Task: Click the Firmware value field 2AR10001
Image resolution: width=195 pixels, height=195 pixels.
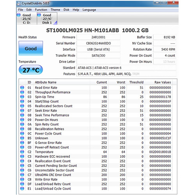Action: coord(98,37)
